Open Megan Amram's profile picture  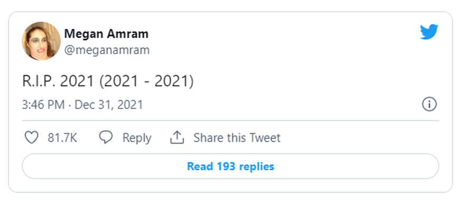pos(41,41)
